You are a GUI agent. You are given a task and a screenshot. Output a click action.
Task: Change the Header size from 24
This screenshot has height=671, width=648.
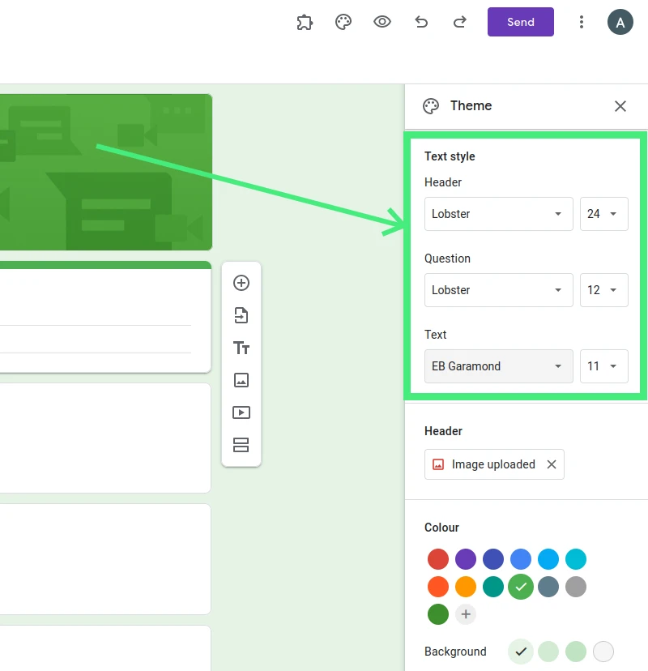point(603,214)
